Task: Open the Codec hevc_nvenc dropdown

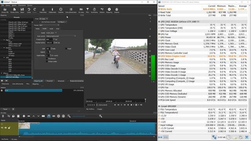Action: coord(51,33)
